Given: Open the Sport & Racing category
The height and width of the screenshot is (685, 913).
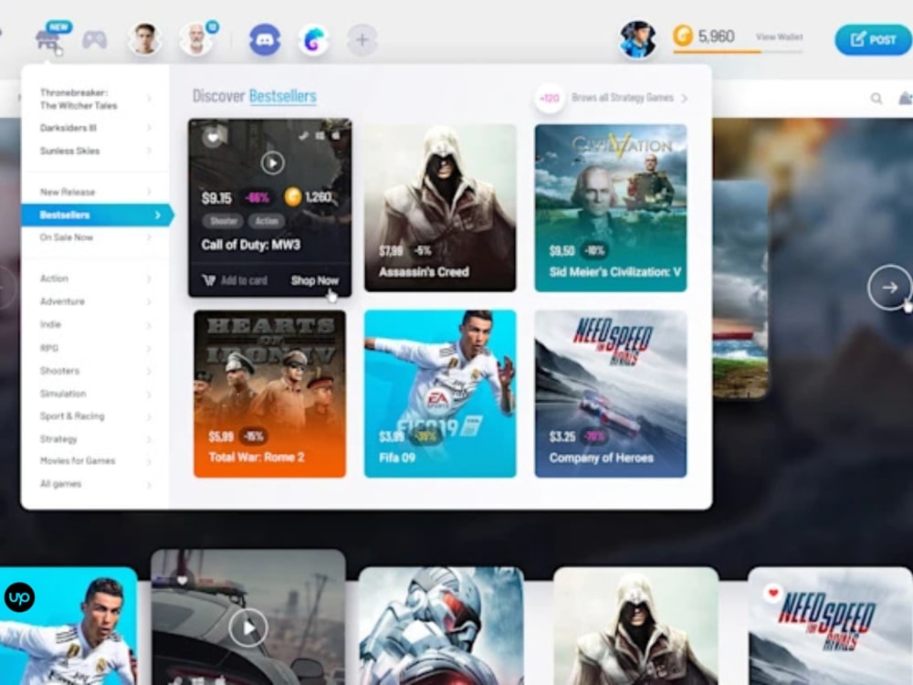Looking at the screenshot, I should [72, 416].
